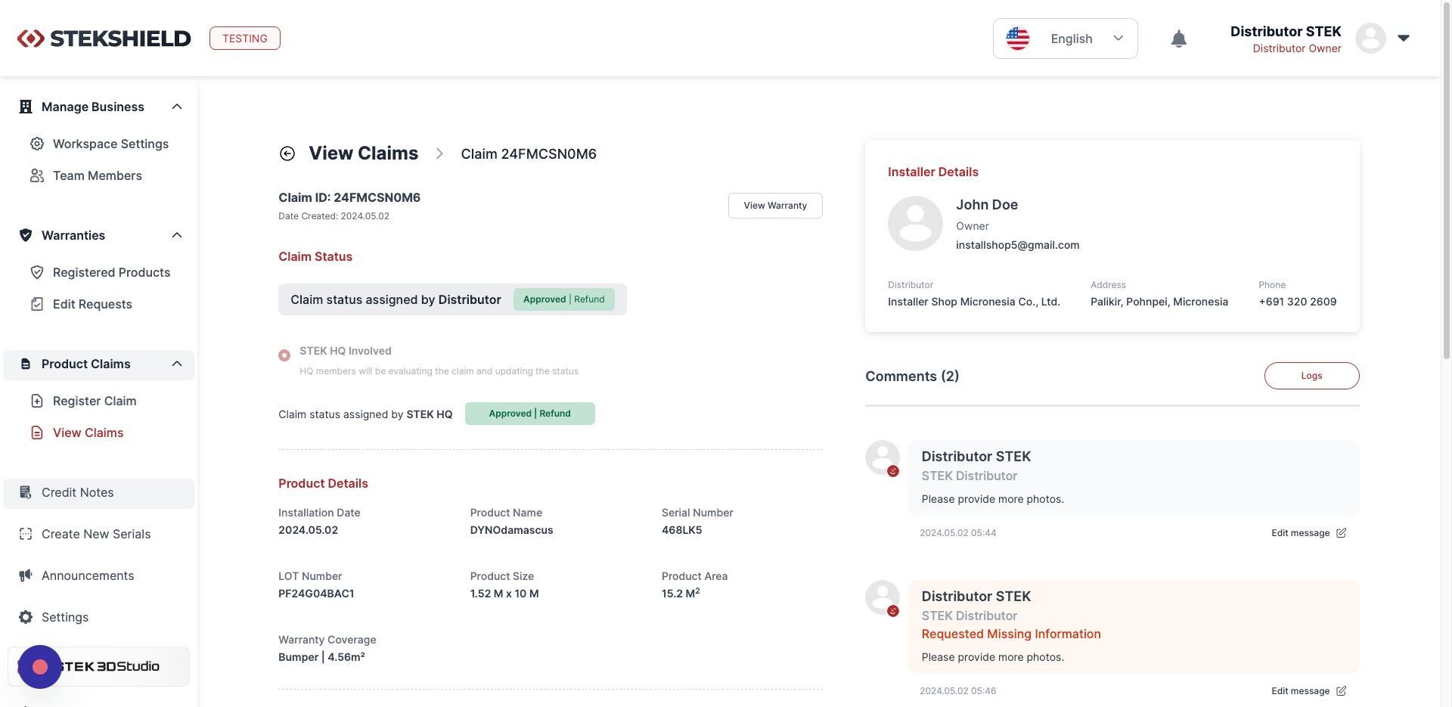Click the View Claims document icon

(x=37, y=433)
